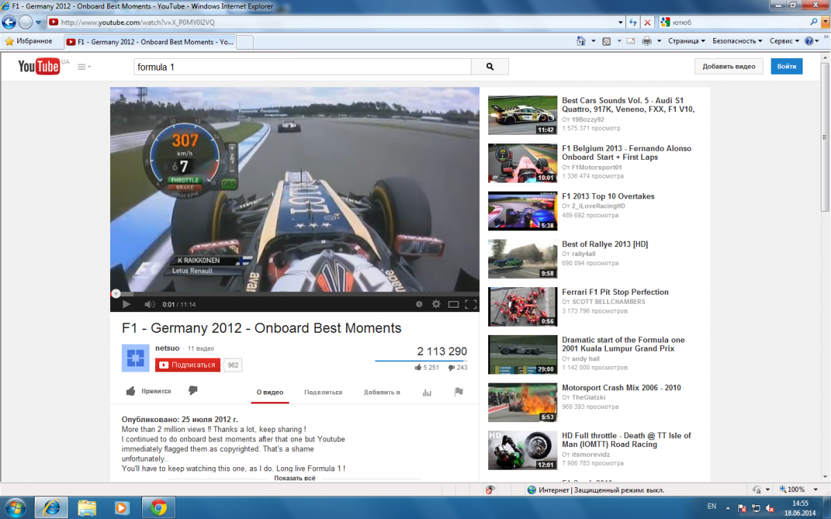This screenshot has height=519, width=831.
Task: Expand the search provider dropdown
Action: click(x=824, y=22)
